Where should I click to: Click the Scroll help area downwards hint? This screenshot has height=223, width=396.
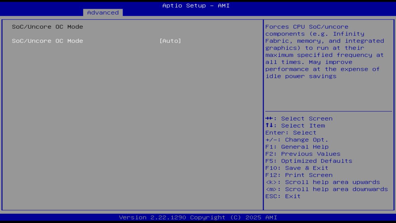pos(327,189)
